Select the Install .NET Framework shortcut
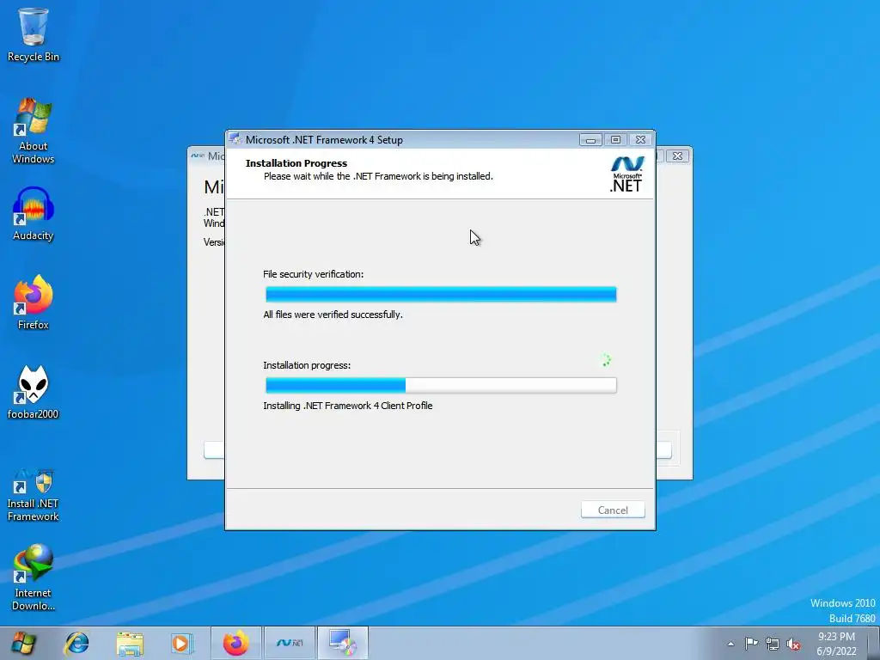The width and height of the screenshot is (880, 660). (33, 495)
